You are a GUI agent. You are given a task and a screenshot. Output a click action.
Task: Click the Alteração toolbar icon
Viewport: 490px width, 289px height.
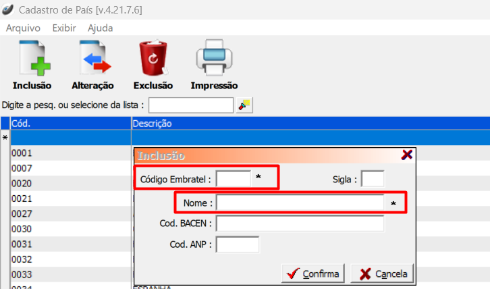92,58
